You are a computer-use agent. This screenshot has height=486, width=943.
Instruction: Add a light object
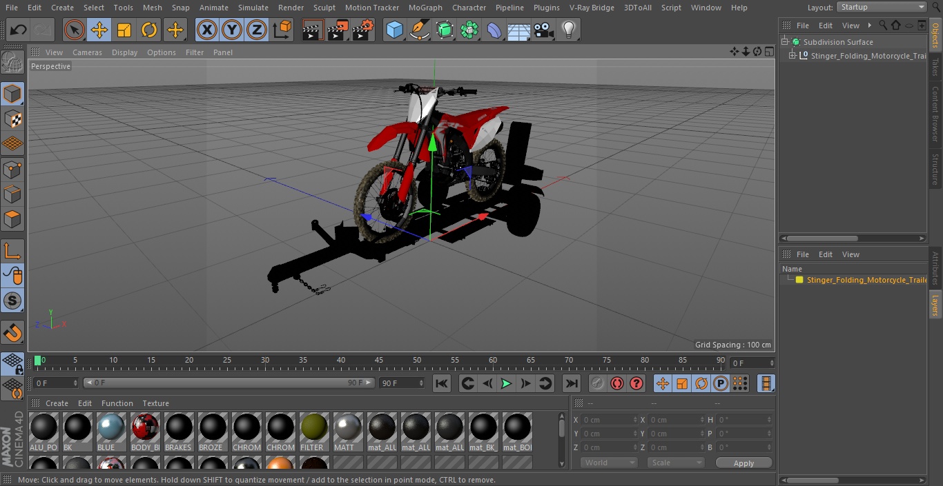569,30
